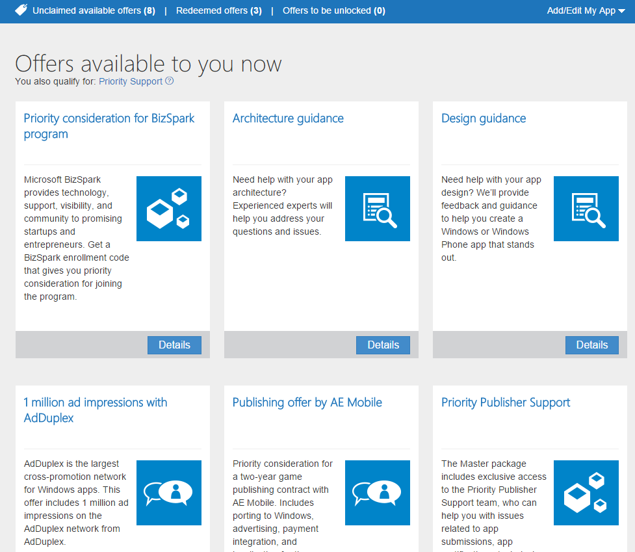Click the Architecture guidance magnifier document icon
Screen dimensions: 635x552
click(x=378, y=209)
